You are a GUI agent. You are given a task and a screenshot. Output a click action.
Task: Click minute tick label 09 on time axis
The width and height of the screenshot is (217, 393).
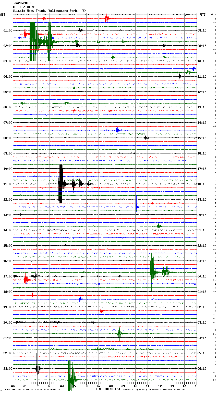pyautogui.click(x=123, y=386)
